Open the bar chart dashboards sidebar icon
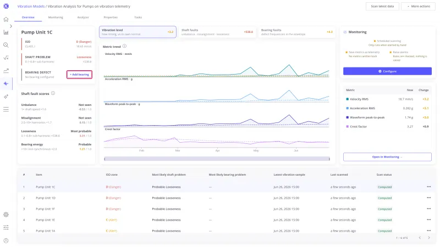The width and height of the screenshot is (440, 247). click(x=6, y=32)
